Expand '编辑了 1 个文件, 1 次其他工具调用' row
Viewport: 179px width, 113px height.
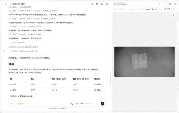pyautogui.click(x=26, y=27)
